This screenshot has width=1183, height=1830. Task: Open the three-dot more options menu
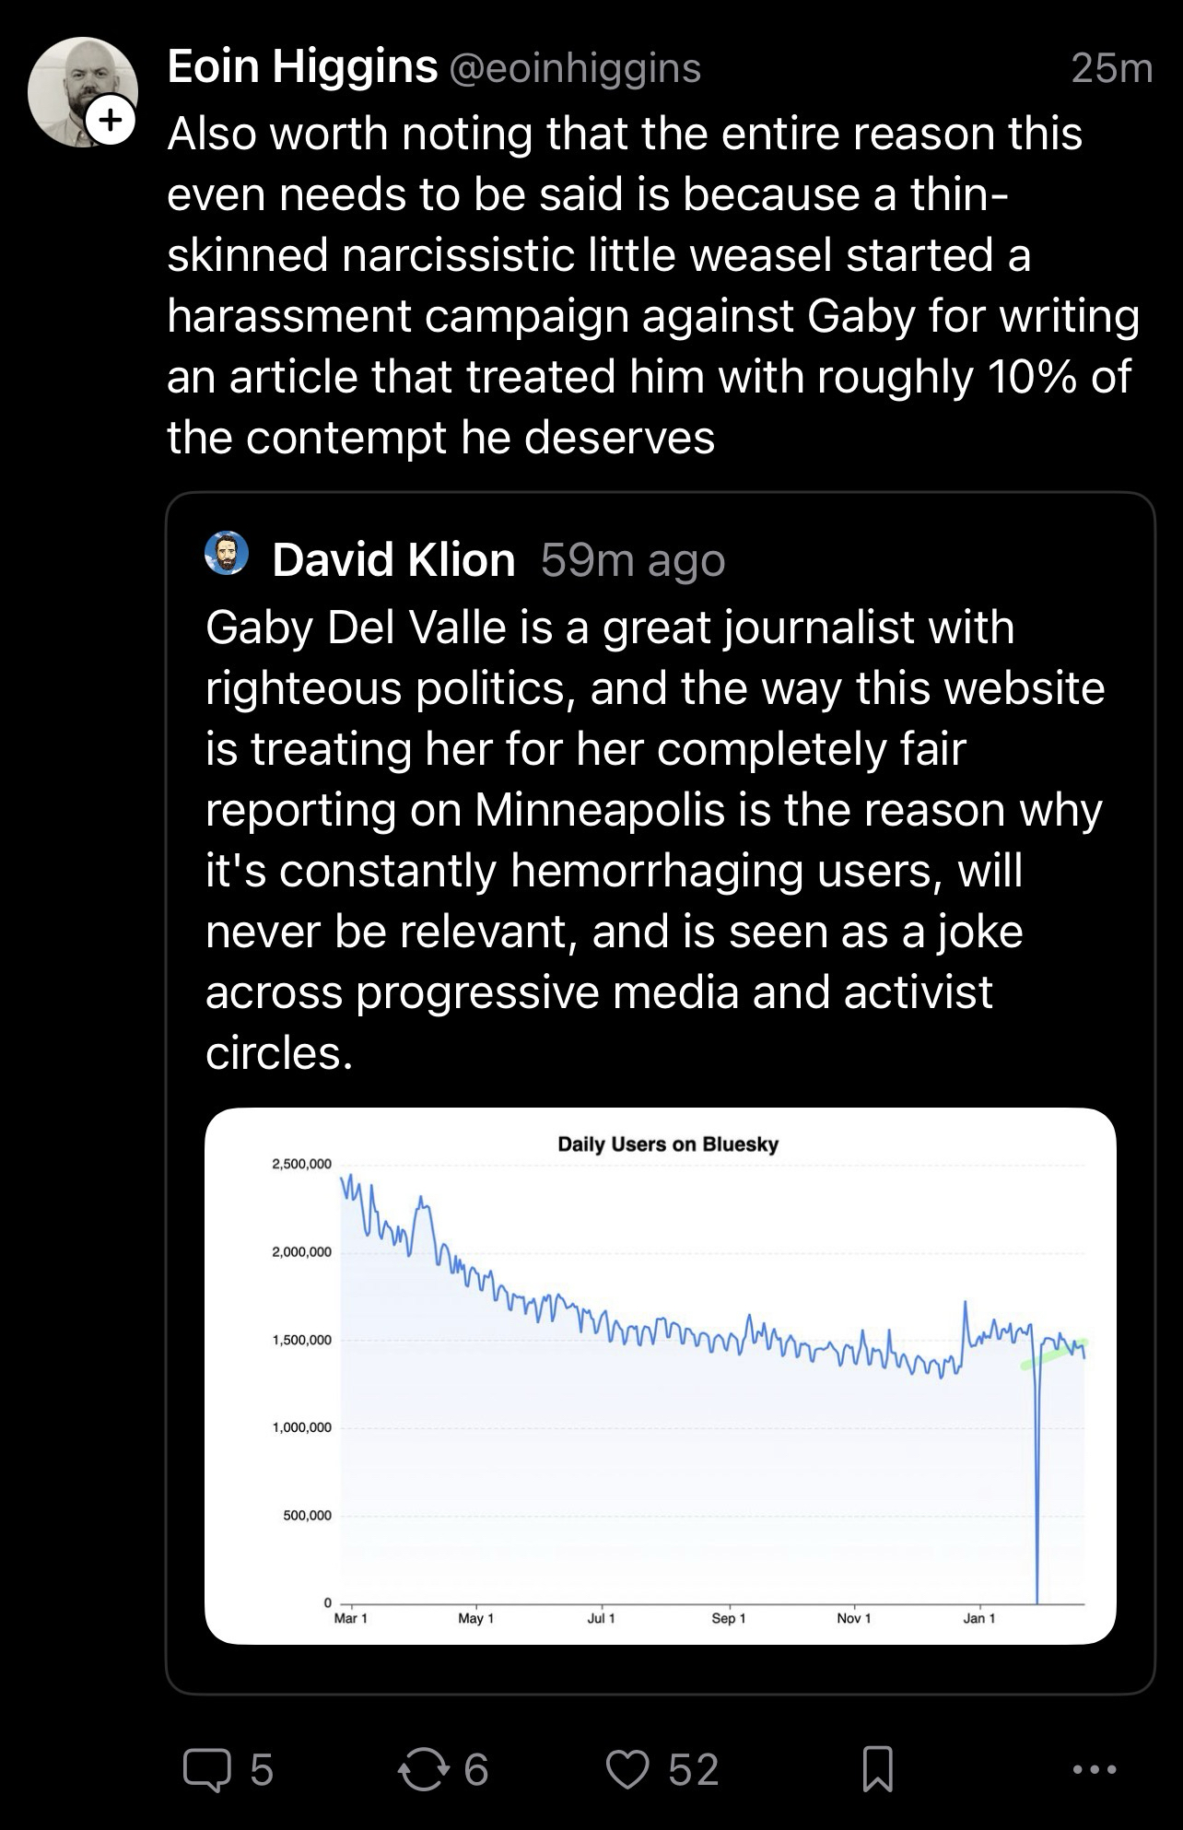[x=1095, y=1769]
